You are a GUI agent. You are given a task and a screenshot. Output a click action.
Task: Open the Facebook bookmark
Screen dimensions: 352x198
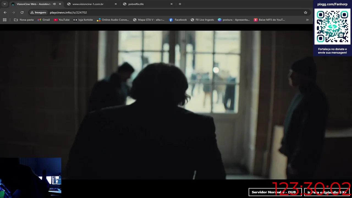pos(178,20)
